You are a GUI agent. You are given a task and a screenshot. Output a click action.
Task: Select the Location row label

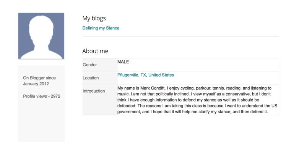91,78
